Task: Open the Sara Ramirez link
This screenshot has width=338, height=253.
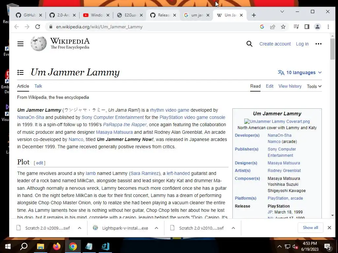Action: click(x=145, y=173)
